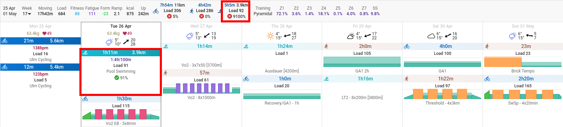Open the Pool Swimming activity
563x127 pixels.
click(121, 71)
